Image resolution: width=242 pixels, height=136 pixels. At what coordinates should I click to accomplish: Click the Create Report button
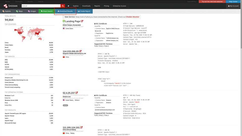point(84,11)
